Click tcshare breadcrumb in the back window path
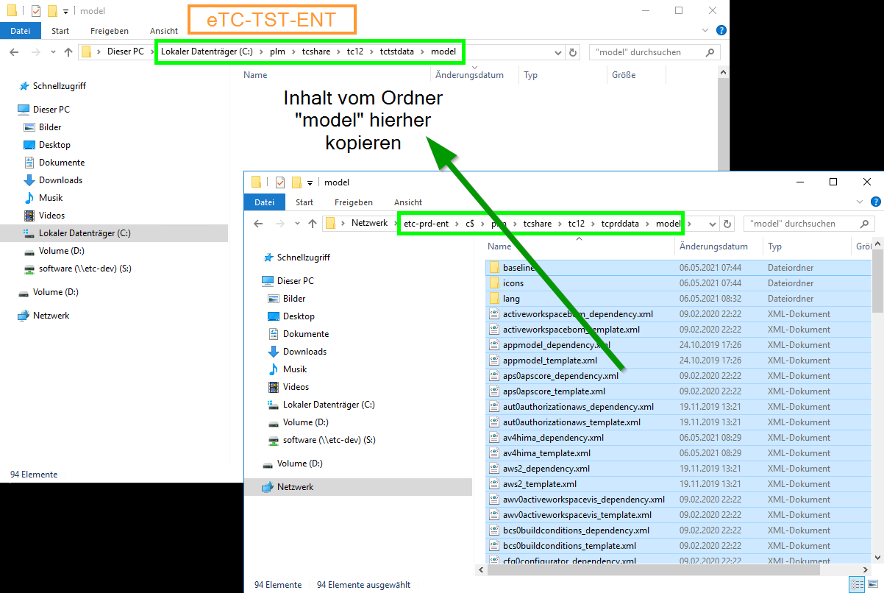The width and height of the screenshot is (884, 593). [316, 52]
